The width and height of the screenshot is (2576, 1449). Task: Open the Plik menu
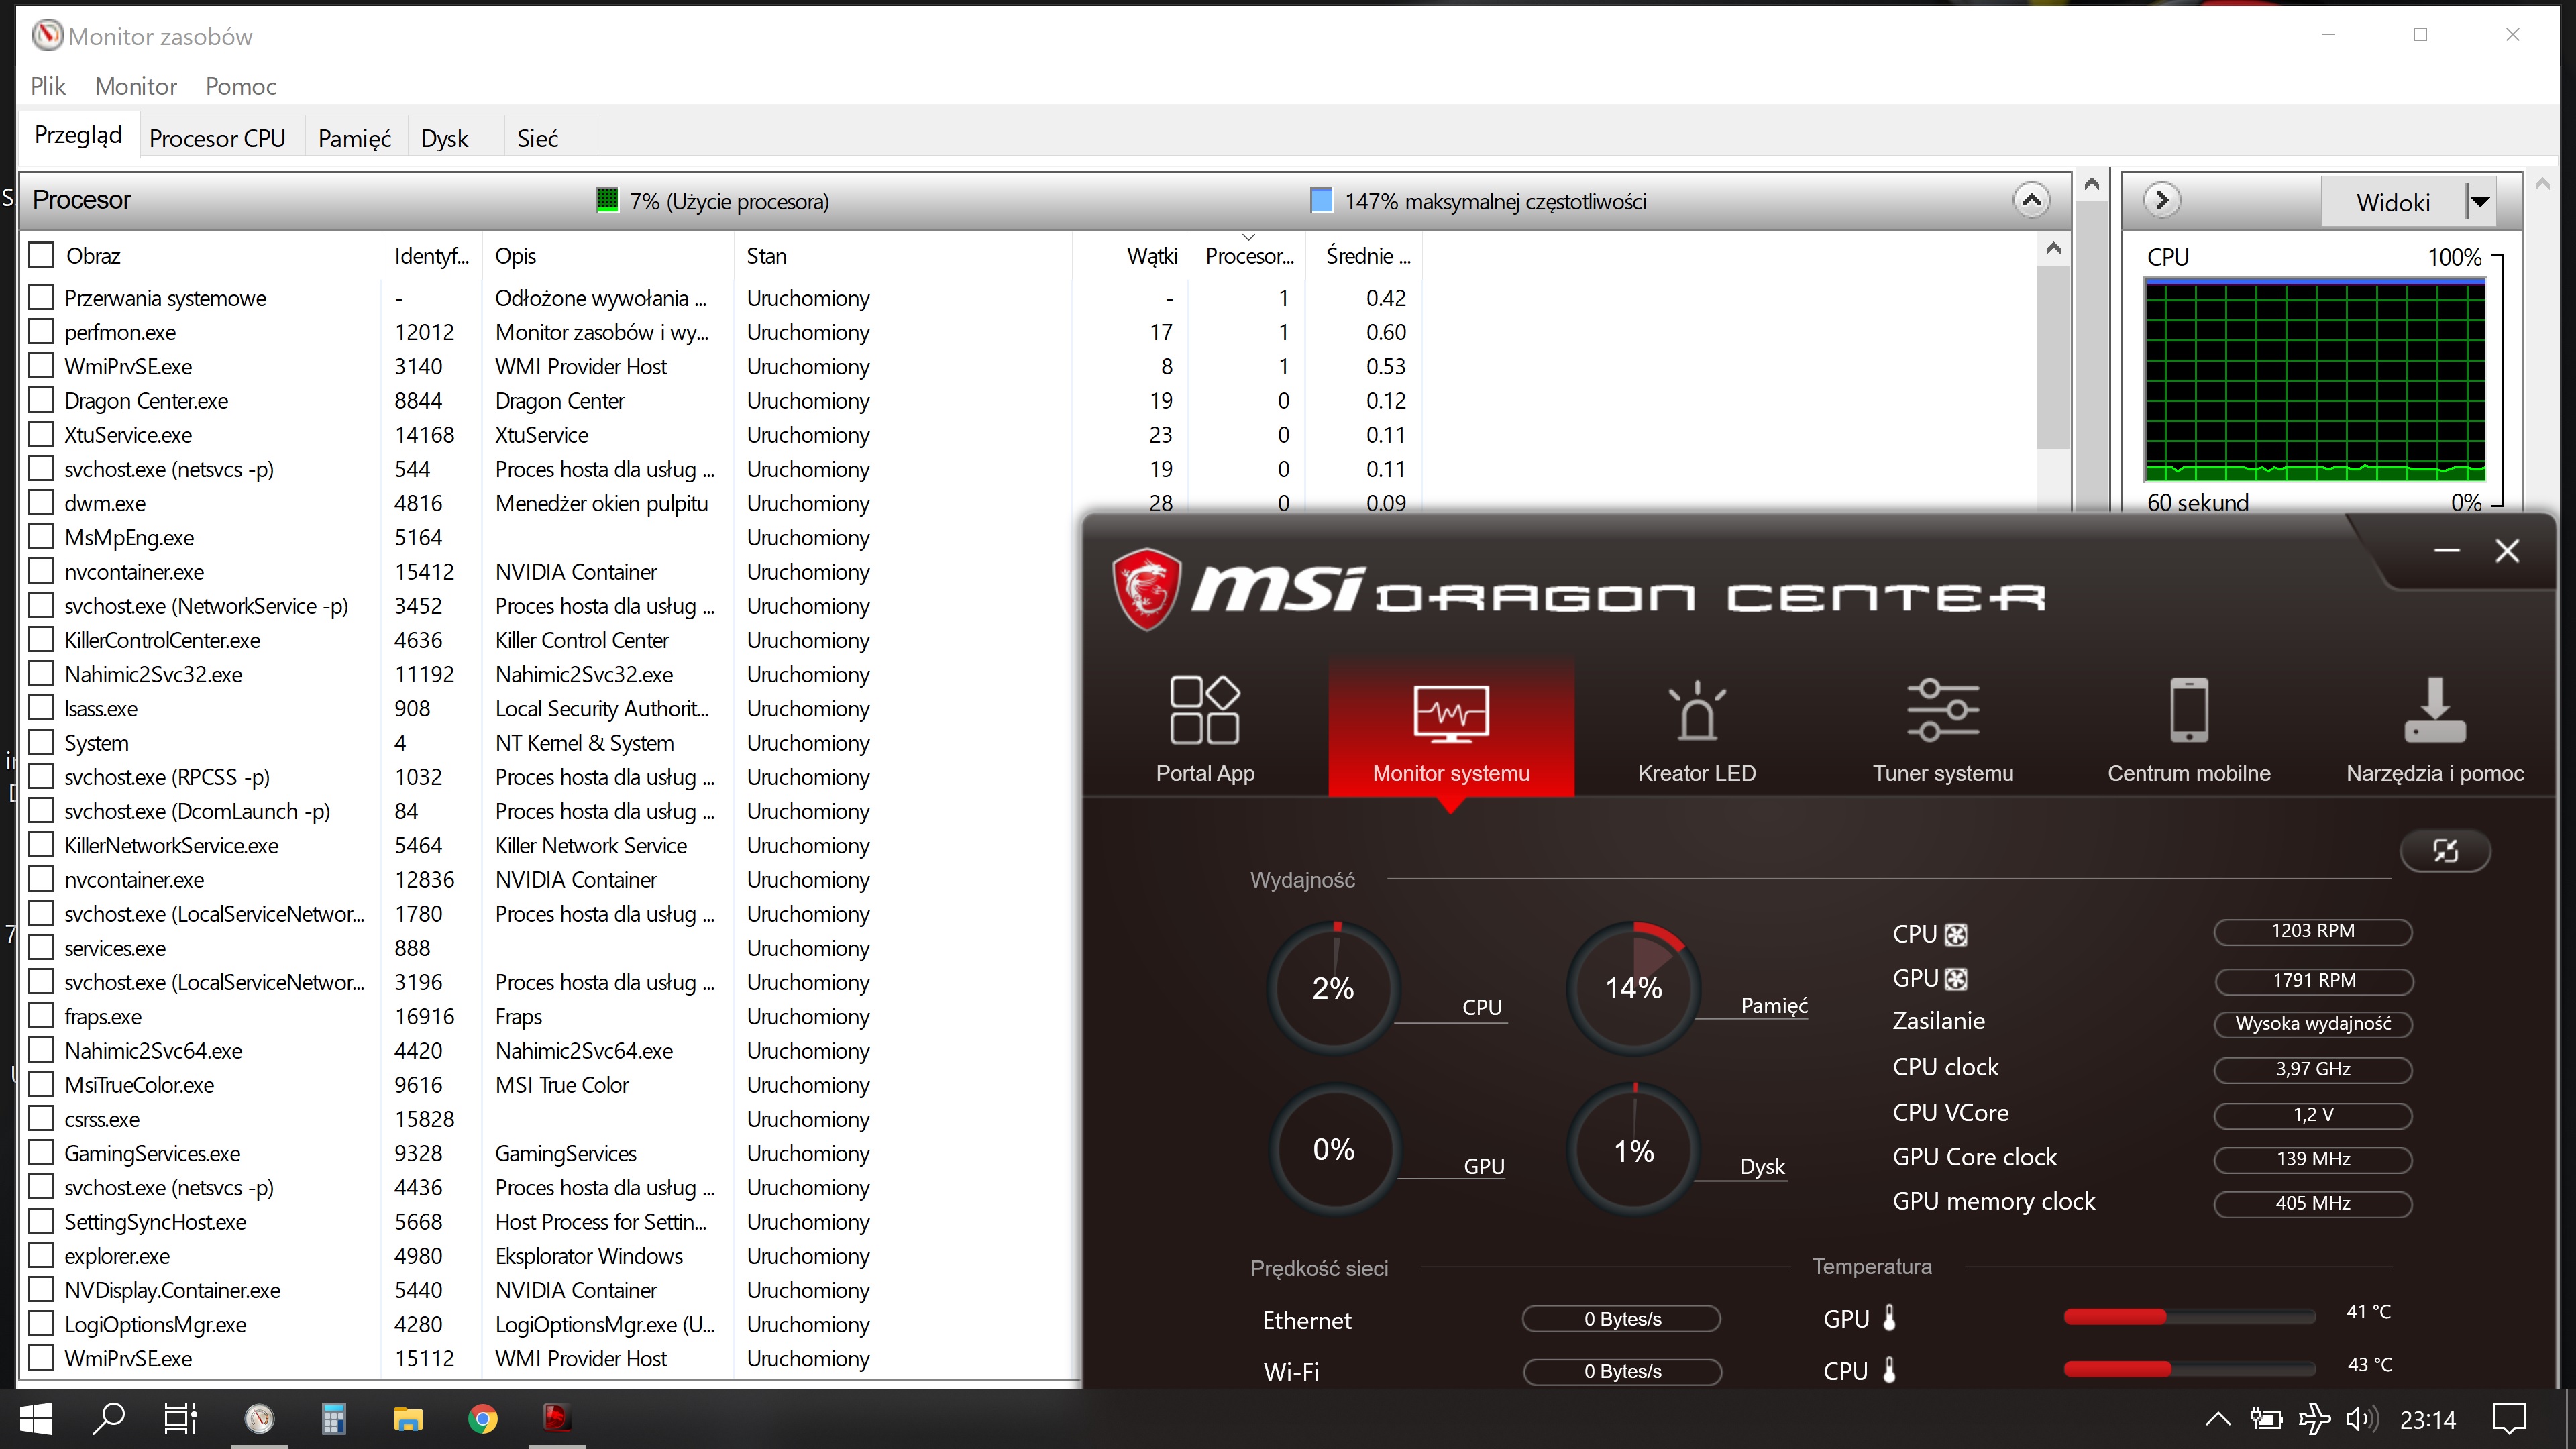coord(48,86)
